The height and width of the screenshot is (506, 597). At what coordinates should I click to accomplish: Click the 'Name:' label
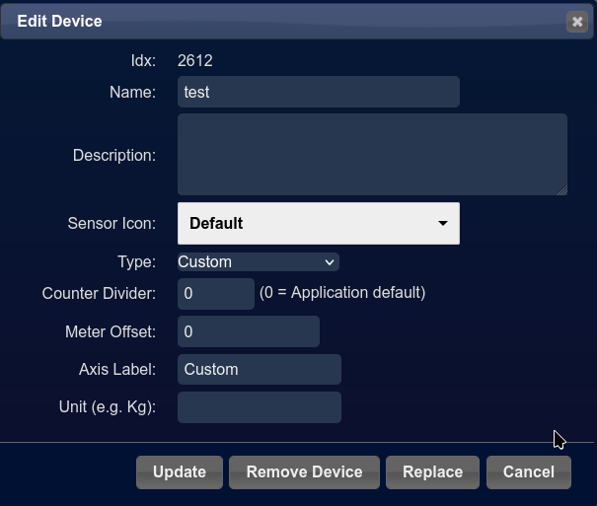pos(132,92)
